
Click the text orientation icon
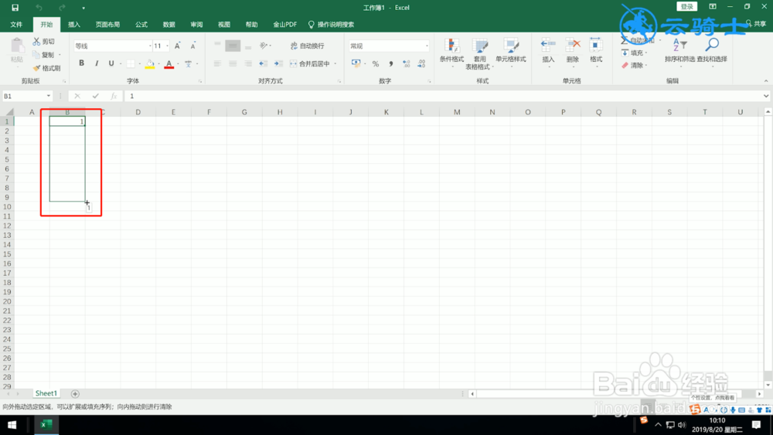(x=264, y=46)
